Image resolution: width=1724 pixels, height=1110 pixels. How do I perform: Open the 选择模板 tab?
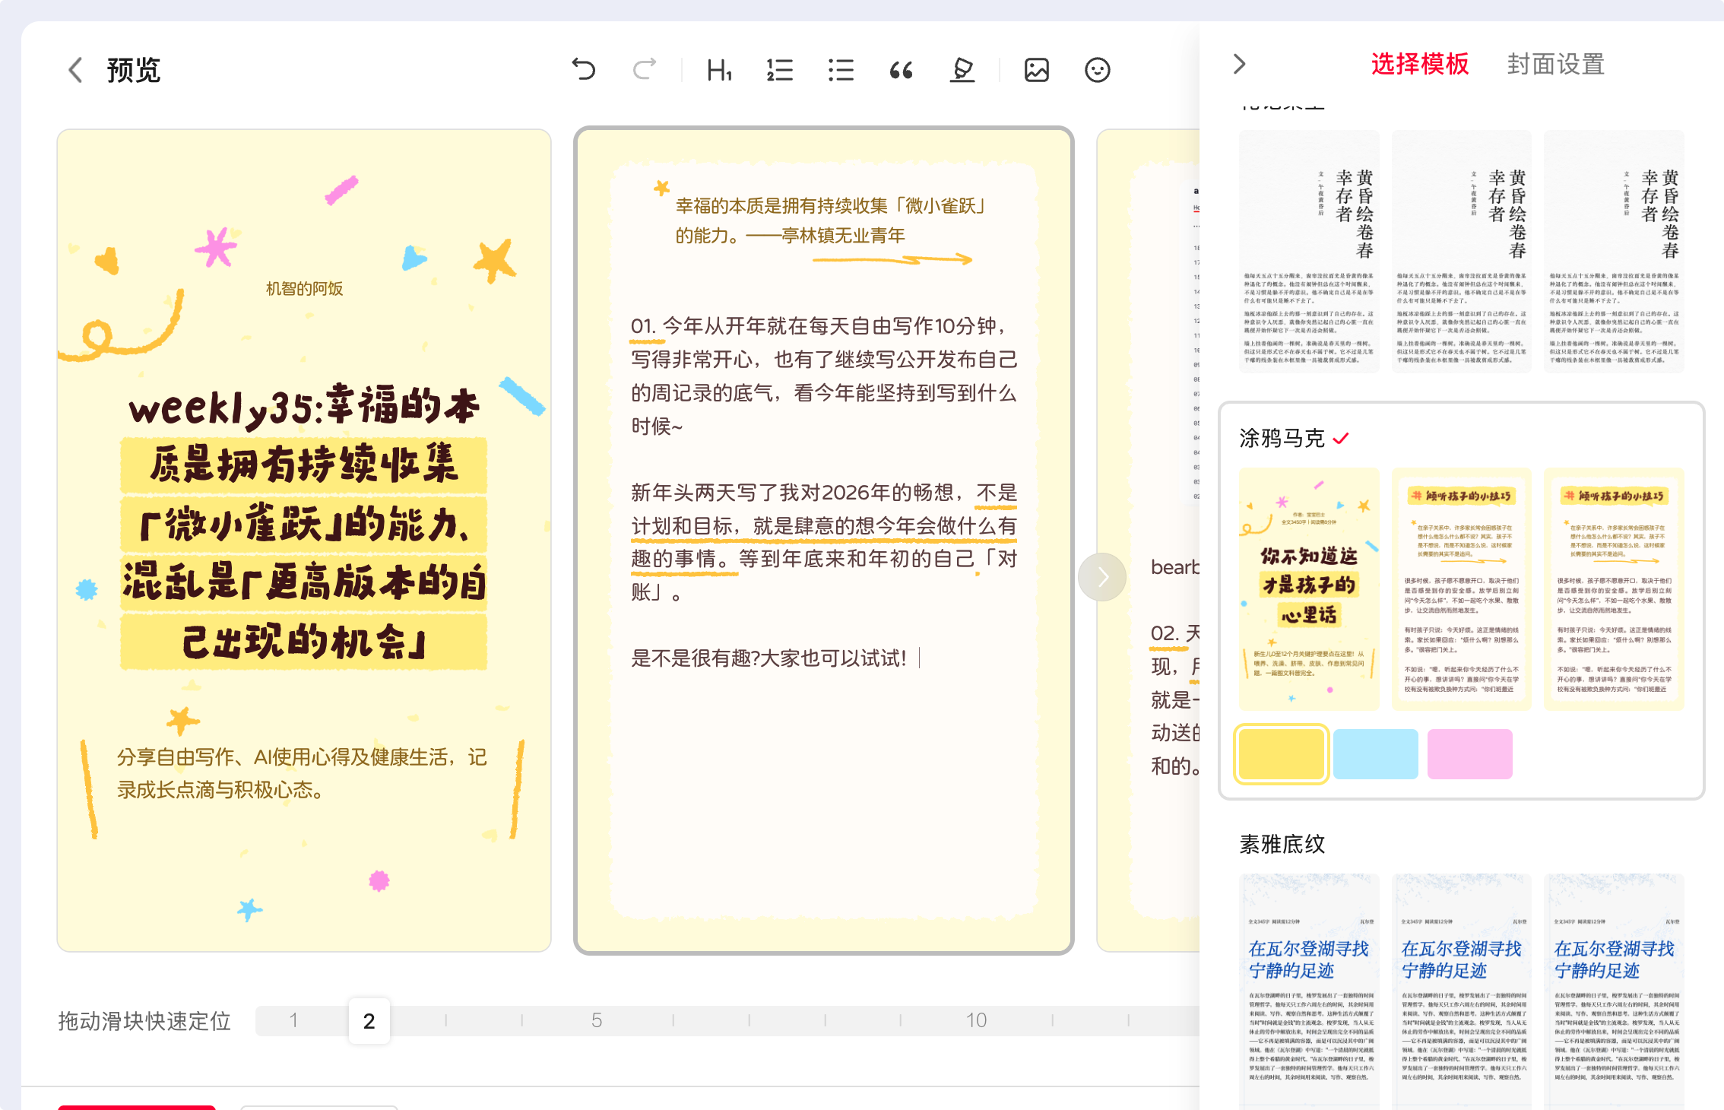(x=1419, y=64)
